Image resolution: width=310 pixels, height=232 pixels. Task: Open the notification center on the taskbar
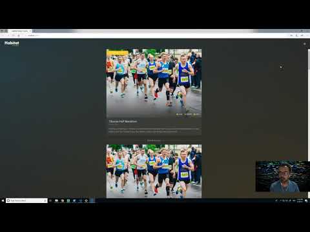(306, 200)
